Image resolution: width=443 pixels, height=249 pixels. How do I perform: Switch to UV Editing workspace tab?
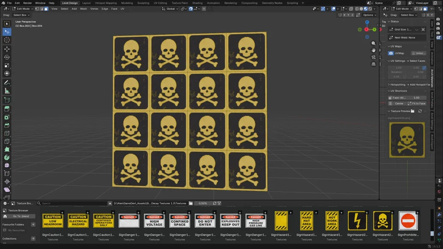coord(160,3)
